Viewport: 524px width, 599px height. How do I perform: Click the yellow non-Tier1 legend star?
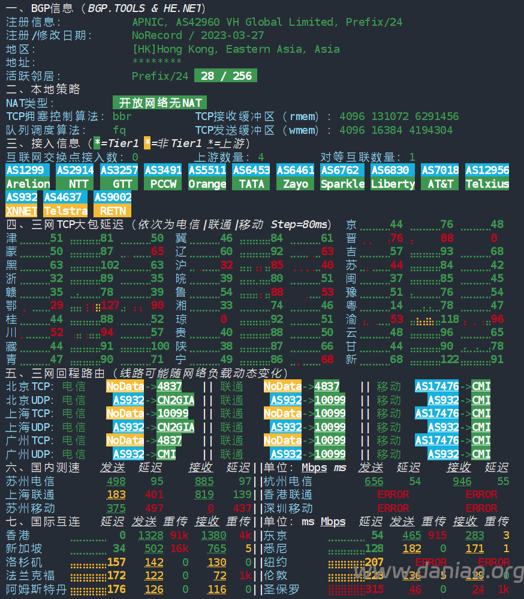[147, 143]
